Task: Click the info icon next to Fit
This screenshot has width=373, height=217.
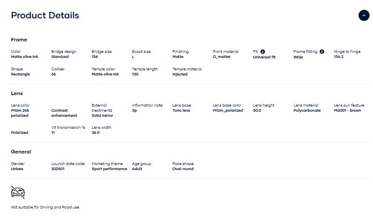Action: [x=263, y=52]
